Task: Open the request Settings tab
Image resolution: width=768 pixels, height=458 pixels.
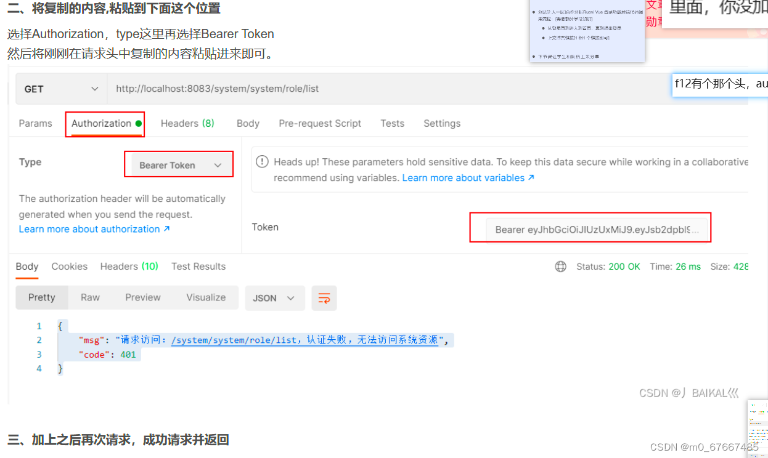Action: pyautogui.click(x=441, y=123)
